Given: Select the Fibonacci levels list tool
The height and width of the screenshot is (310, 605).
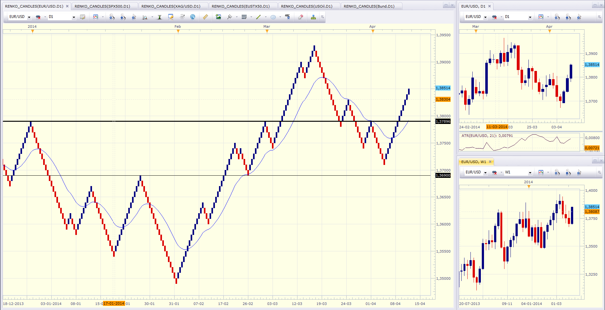Looking at the screenshot, I should point(244,17).
